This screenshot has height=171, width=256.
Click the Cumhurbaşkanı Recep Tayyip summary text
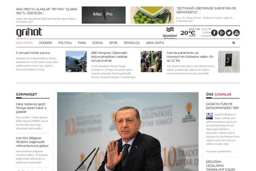113,71
